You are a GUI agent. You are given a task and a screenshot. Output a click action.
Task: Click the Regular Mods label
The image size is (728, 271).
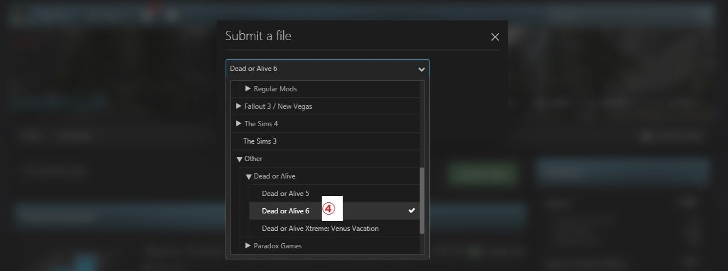(x=275, y=89)
